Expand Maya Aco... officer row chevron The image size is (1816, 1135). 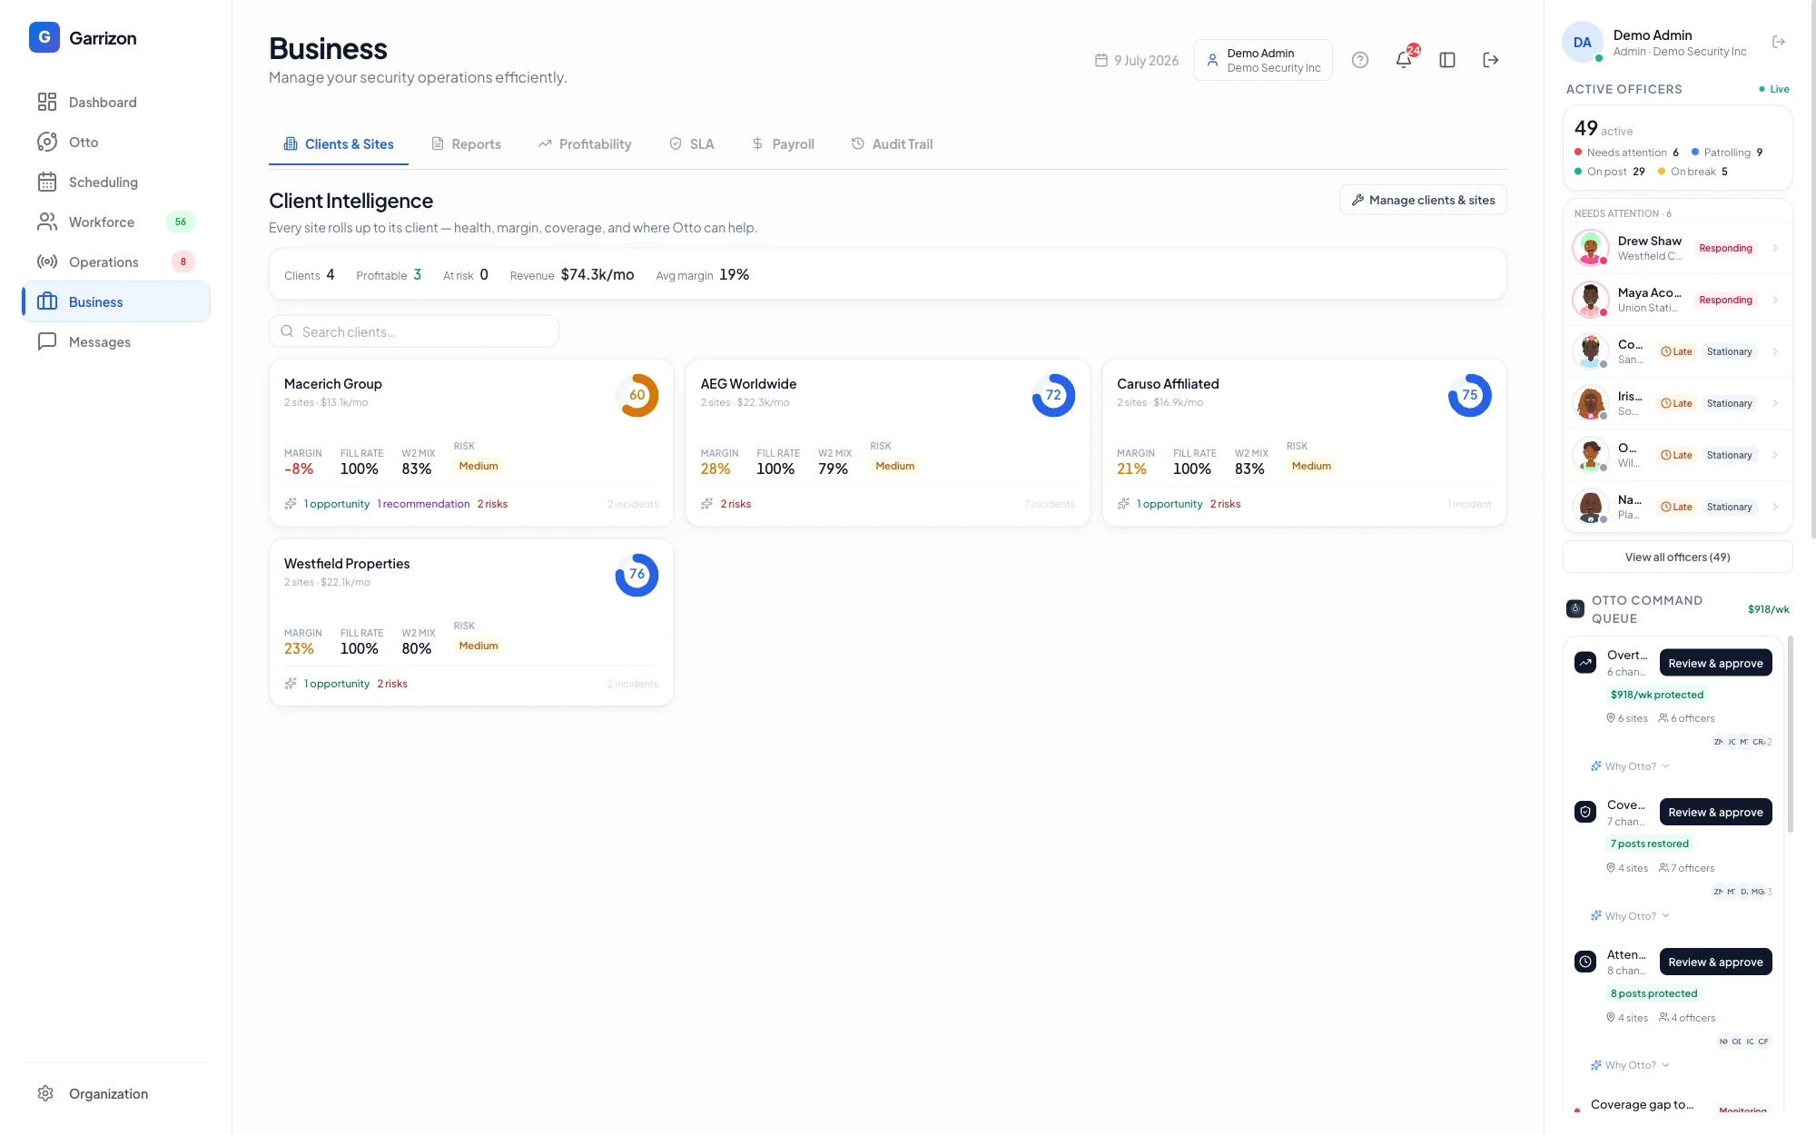(x=1775, y=300)
